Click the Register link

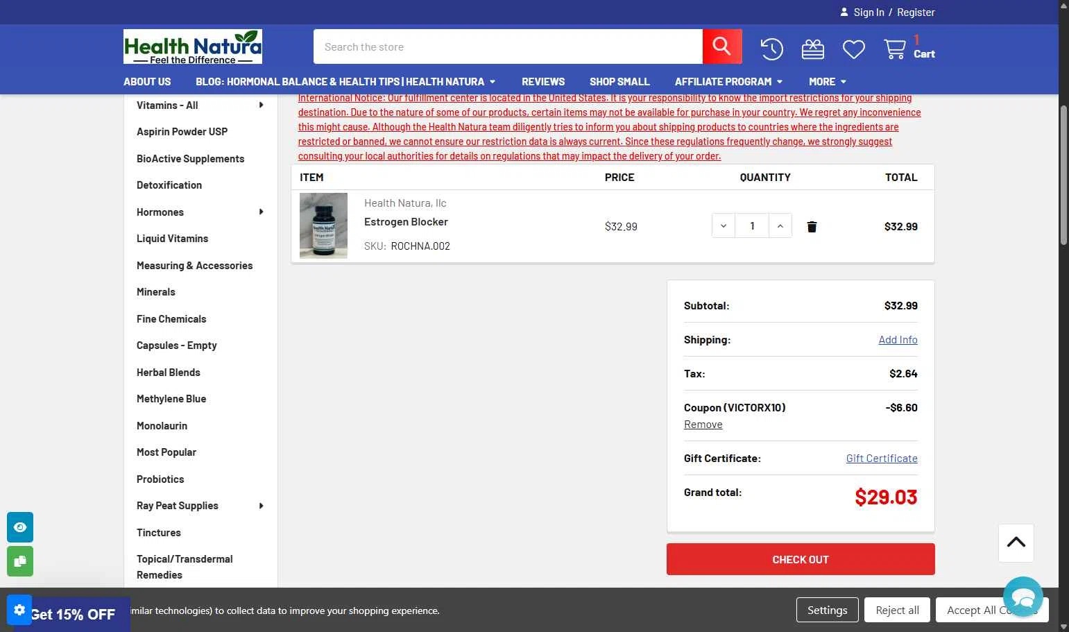tap(916, 12)
